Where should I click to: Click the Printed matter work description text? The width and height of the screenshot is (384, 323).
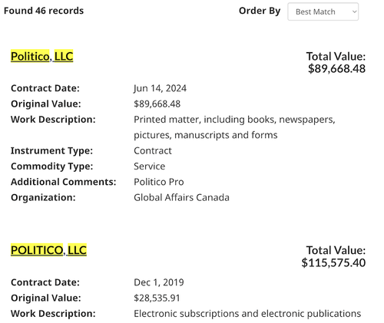coord(234,127)
